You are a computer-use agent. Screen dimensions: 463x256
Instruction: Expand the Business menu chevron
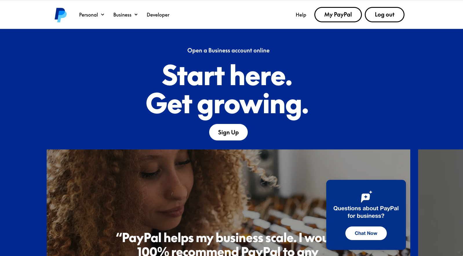[x=136, y=14]
